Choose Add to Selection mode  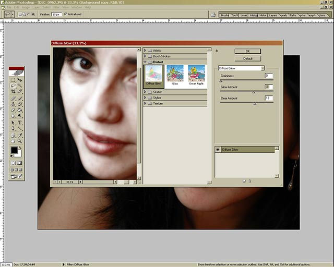[x=24, y=14]
